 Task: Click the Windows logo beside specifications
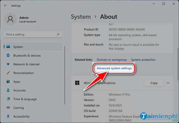[77, 83]
